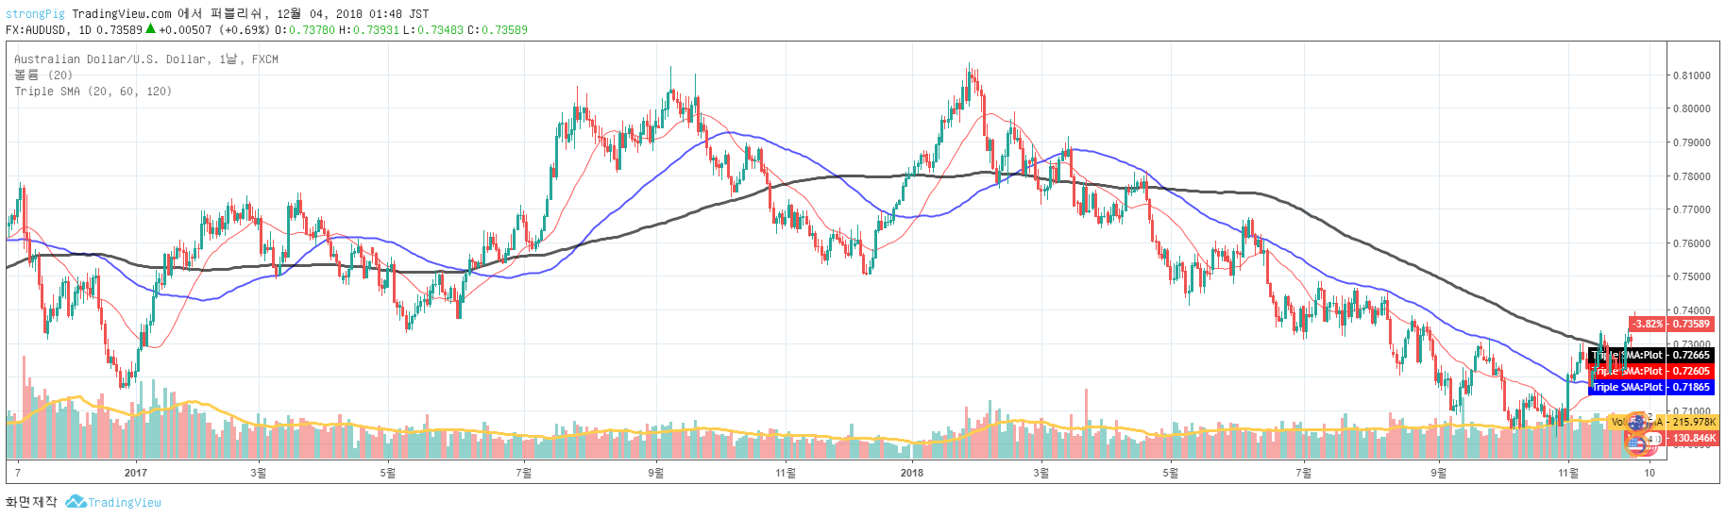Click the red 0.73589 last price tag
Viewport: 1726px width, 518px height.
1692,324
